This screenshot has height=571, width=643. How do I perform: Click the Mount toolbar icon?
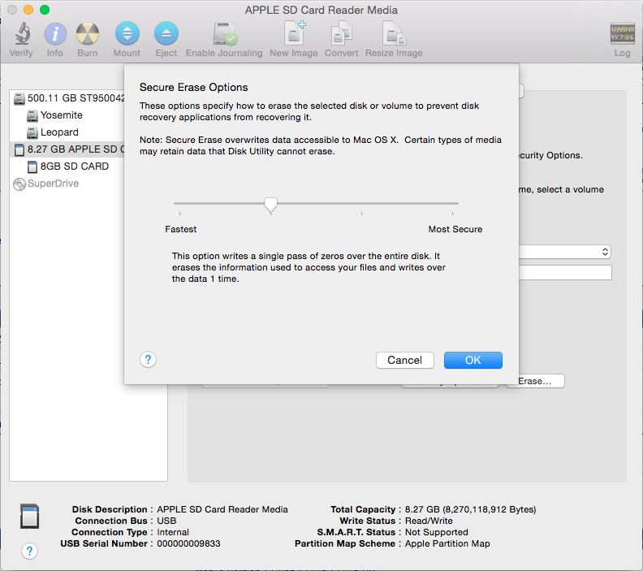pos(127,33)
